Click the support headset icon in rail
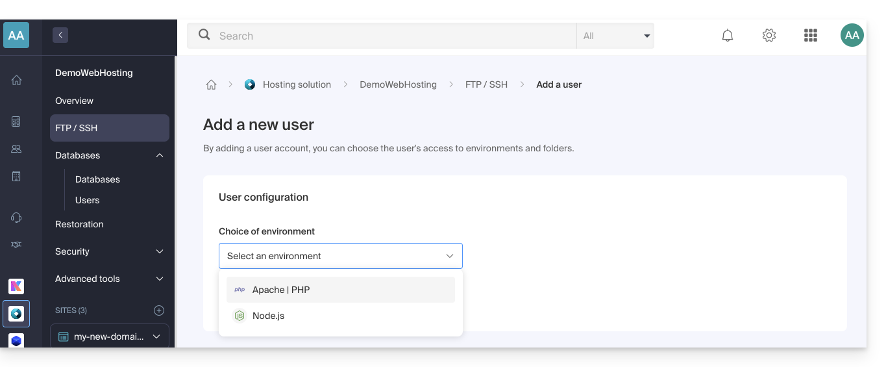The width and height of the screenshot is (886, 367). pos(17,218)
